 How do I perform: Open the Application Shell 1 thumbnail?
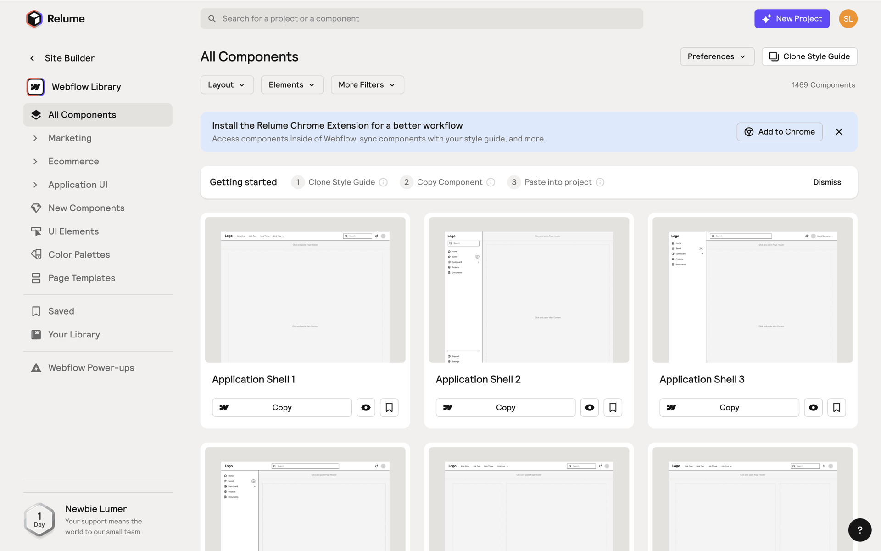pyautogui.click(x=305, y=290)
